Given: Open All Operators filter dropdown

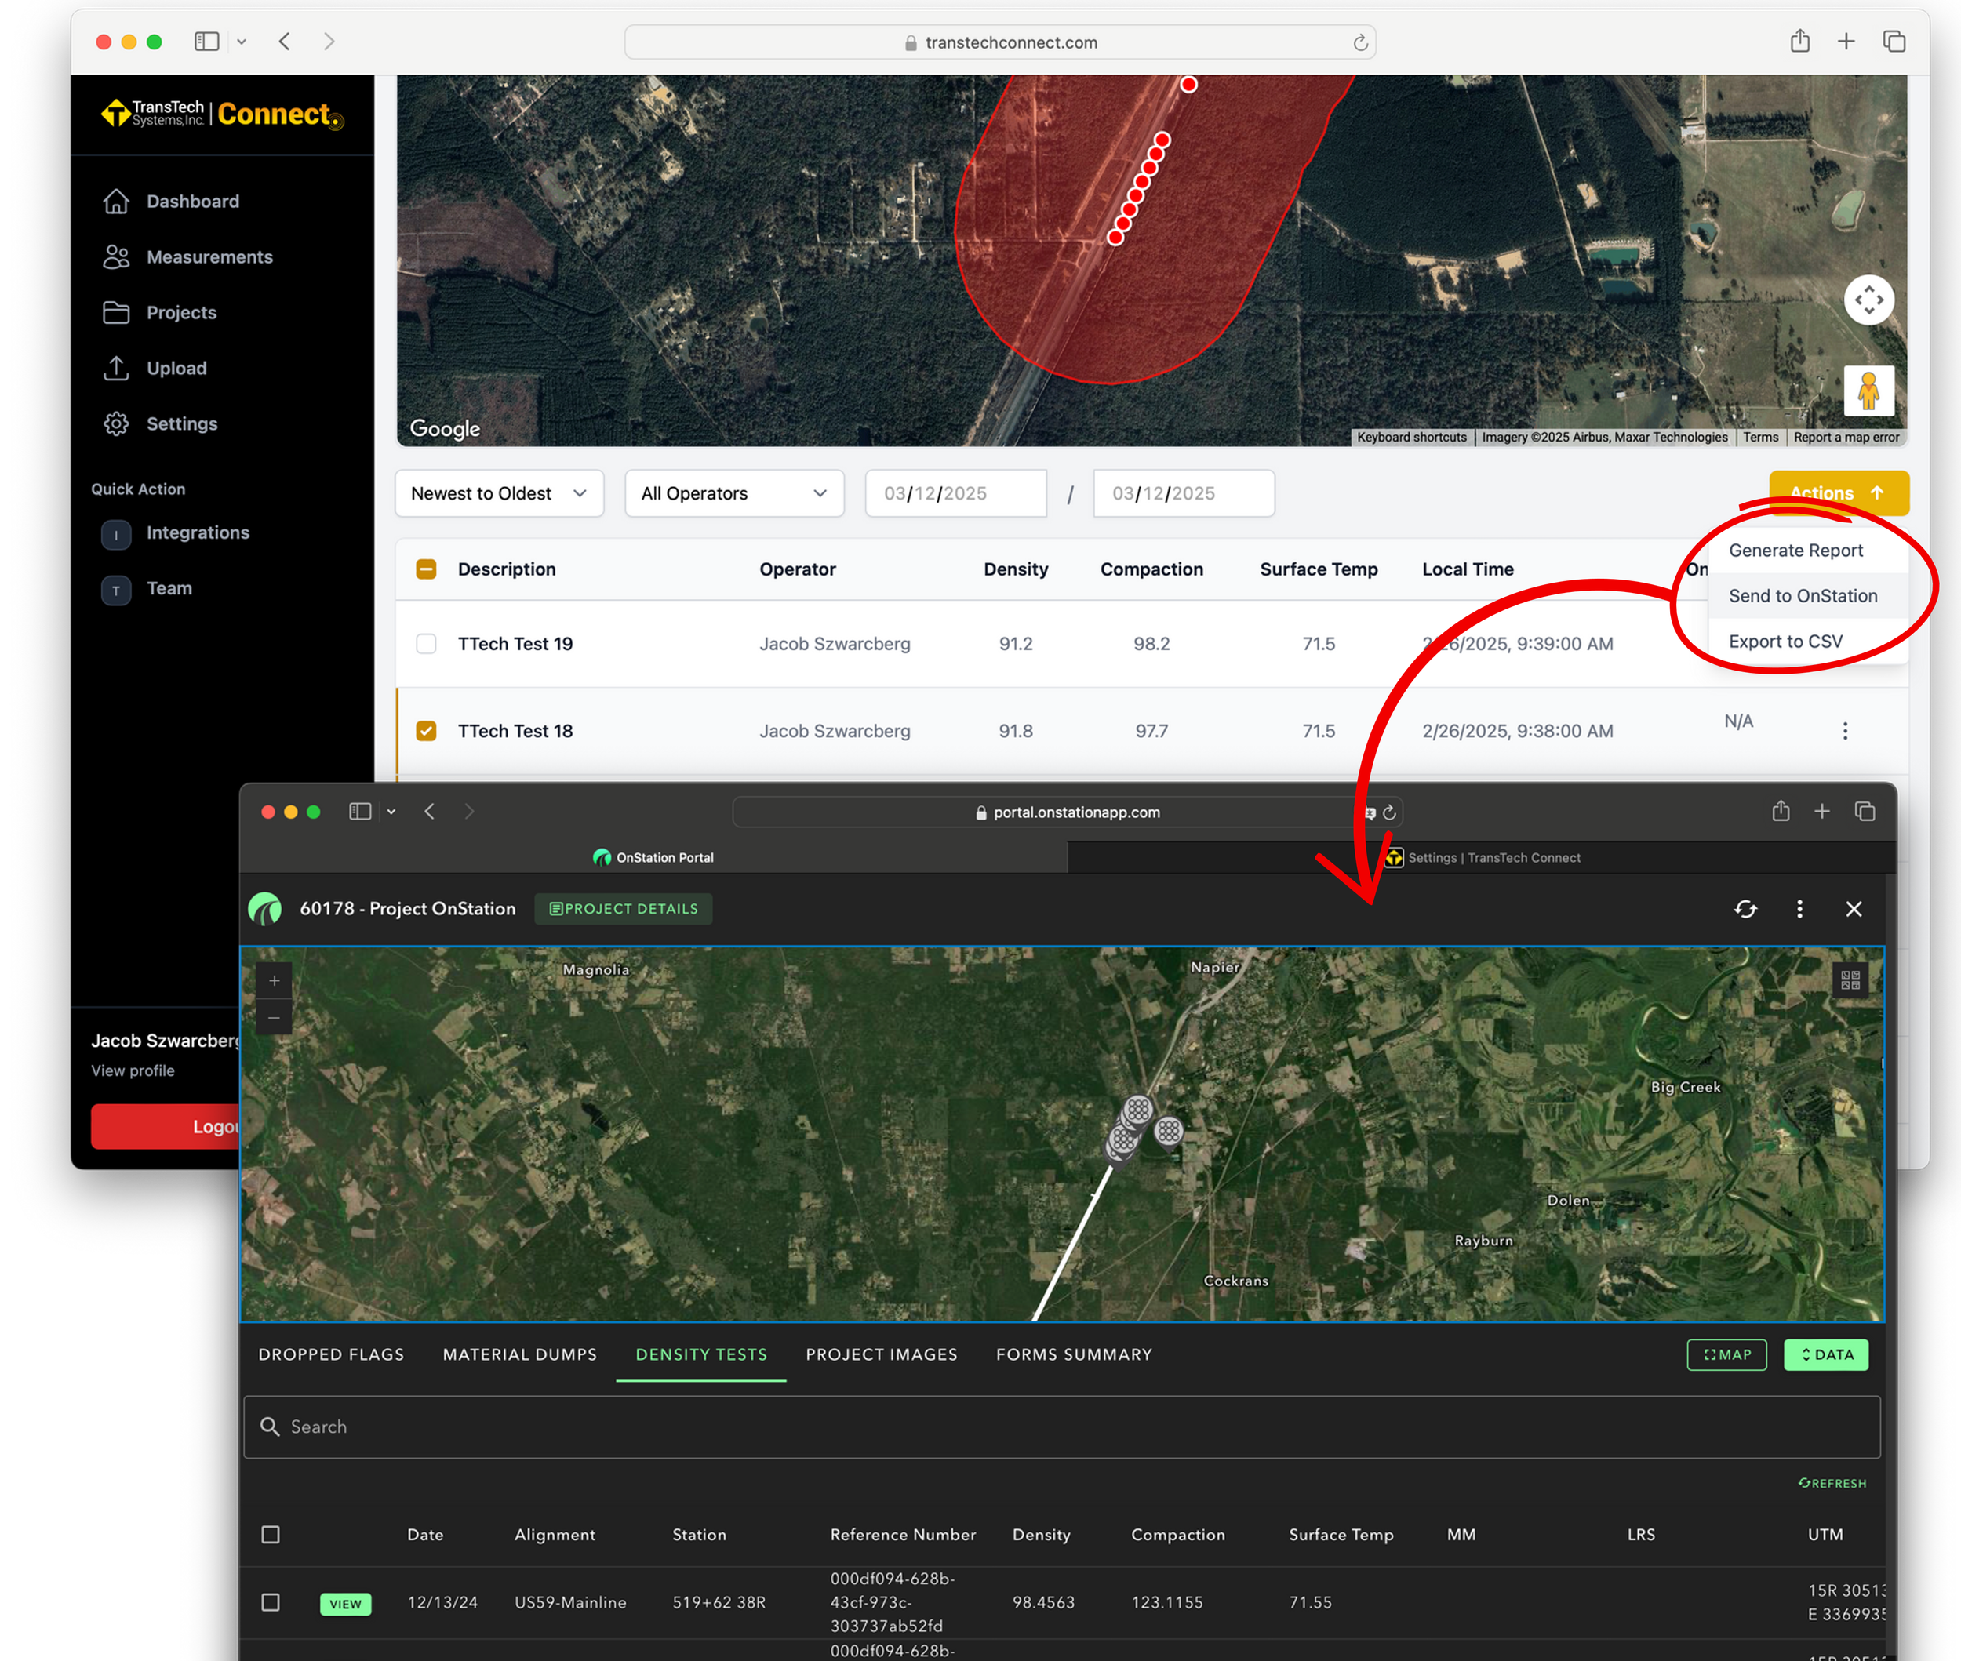Looking at the screenshot, I should tap(733, 493).
